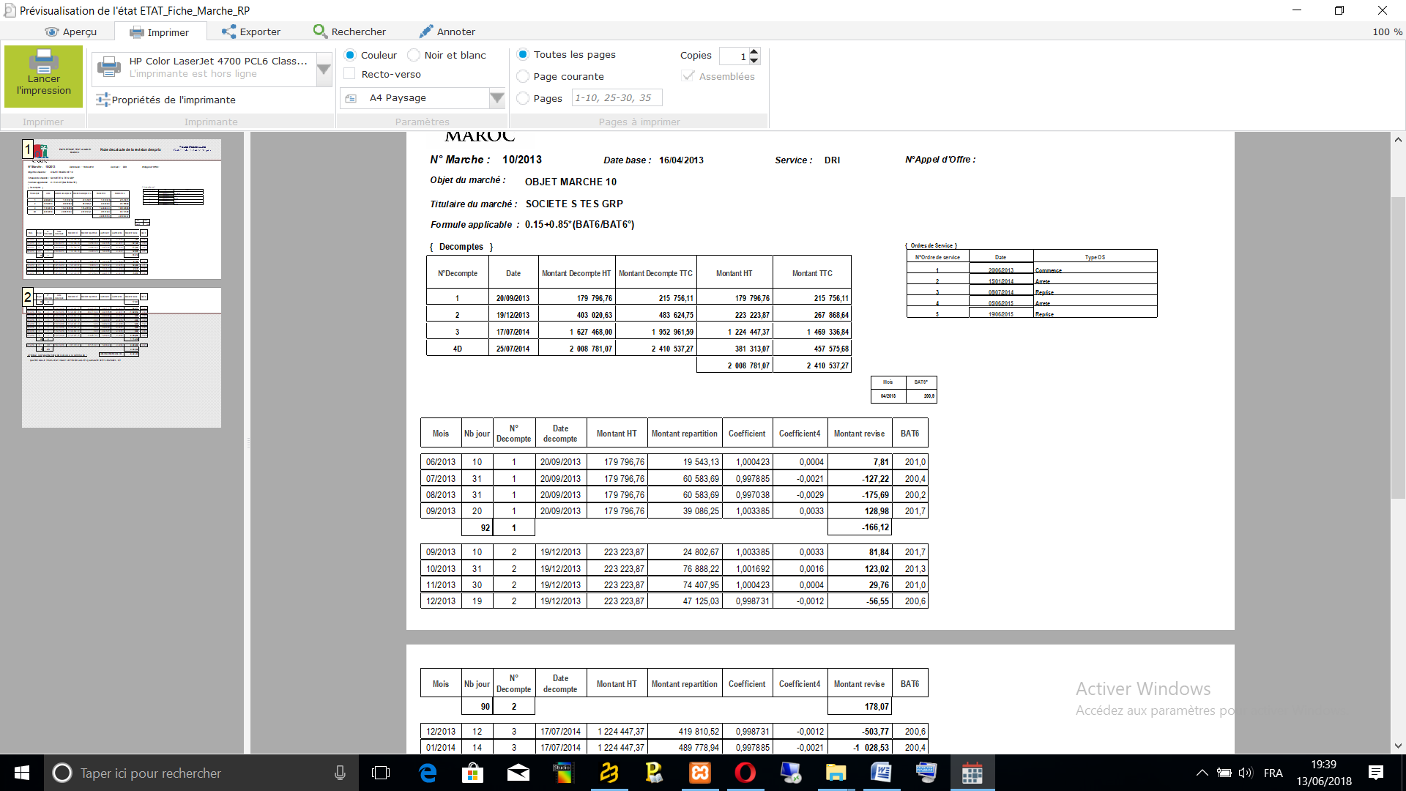Click the Propriétés de l'imprimante settings icon

103,100
